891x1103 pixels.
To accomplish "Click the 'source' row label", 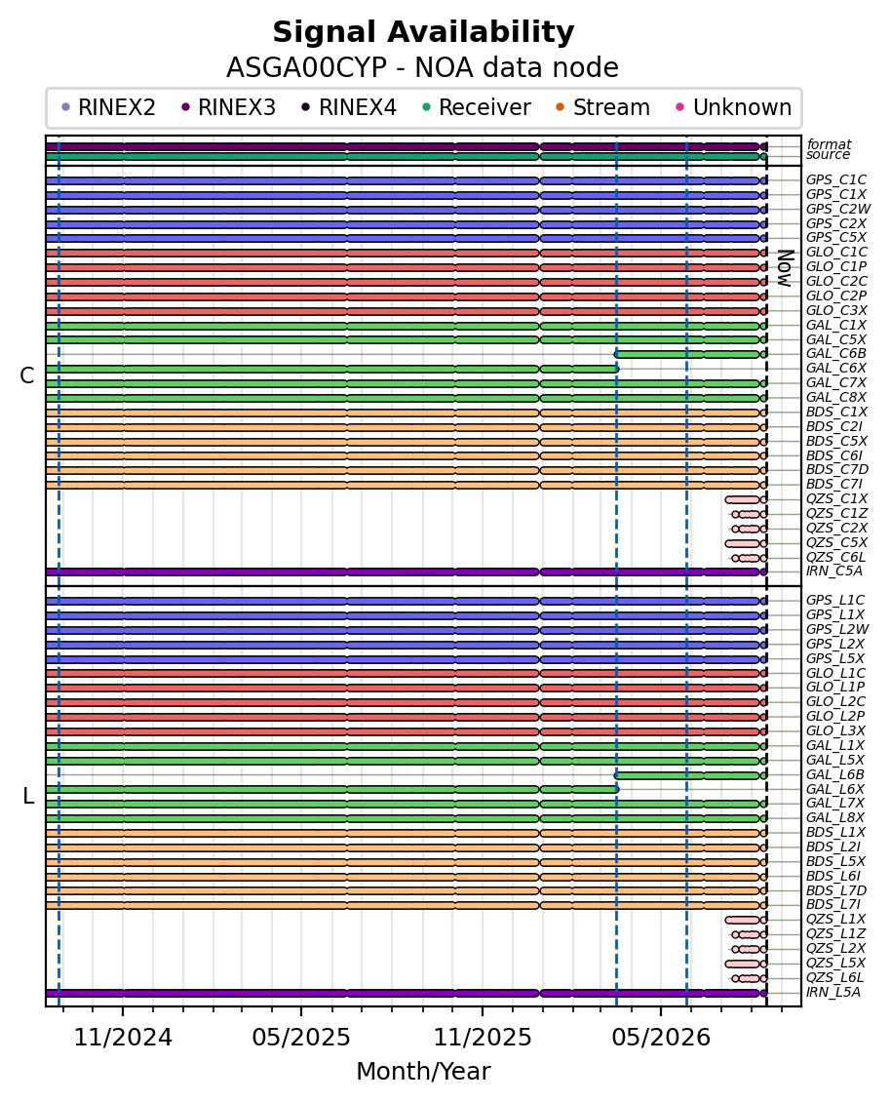I will coord(829,155).
